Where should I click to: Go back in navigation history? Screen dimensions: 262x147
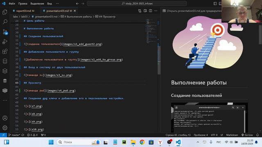pyautogui.click(x=77, y=4)
